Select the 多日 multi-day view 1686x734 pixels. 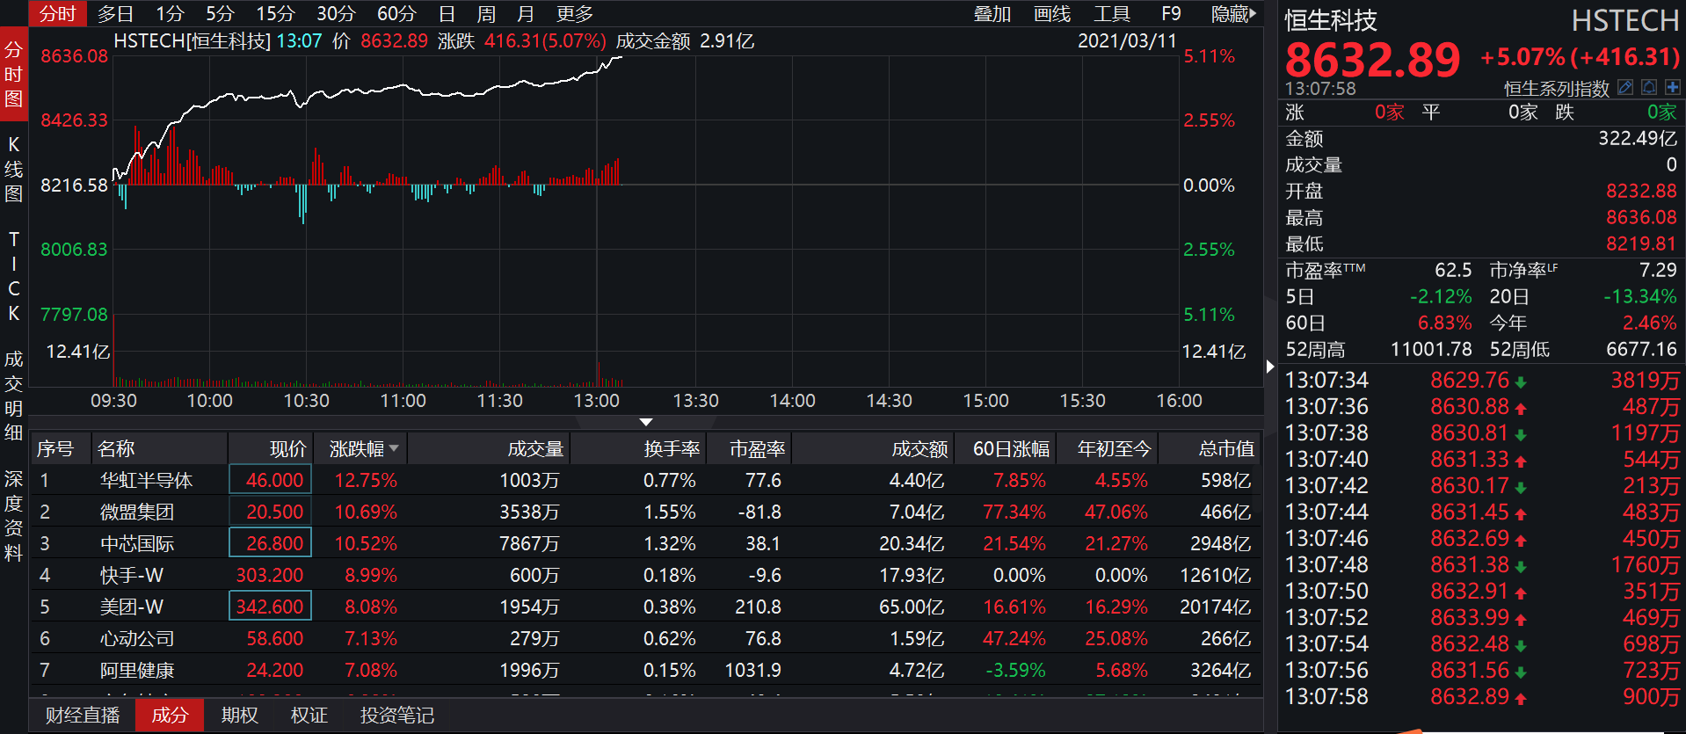pyautogui.click(x=115, y=14)
